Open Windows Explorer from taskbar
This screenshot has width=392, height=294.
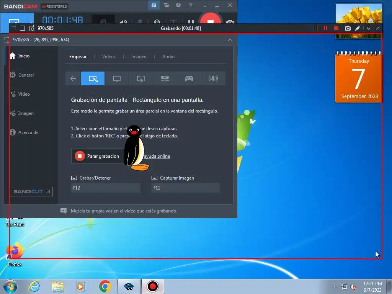pyautogui.click(x=58, y=286)
